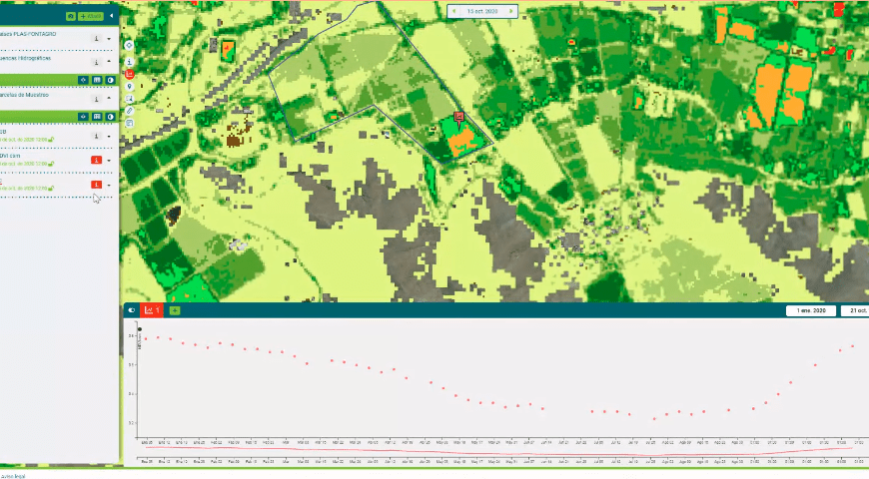The height and width of the screenshot is (479, 869).
Task: Open the zoom-to-area tool in map toolbar
Action: (129, 99)
